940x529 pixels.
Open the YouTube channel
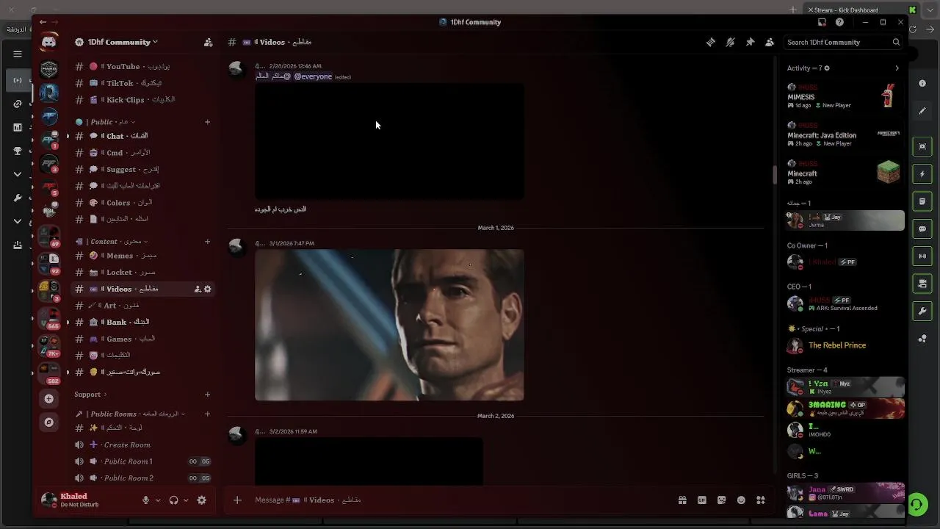[x=143, y=66]
